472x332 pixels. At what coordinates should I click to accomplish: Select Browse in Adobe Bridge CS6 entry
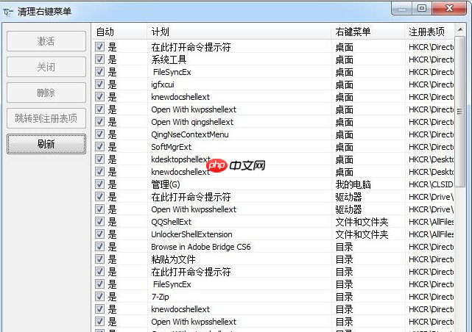201,247
